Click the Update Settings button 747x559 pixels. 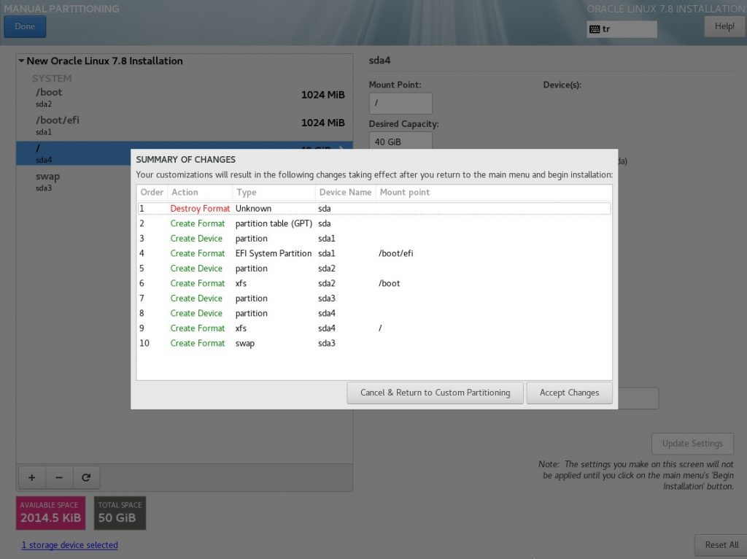(x=692, y=444)
